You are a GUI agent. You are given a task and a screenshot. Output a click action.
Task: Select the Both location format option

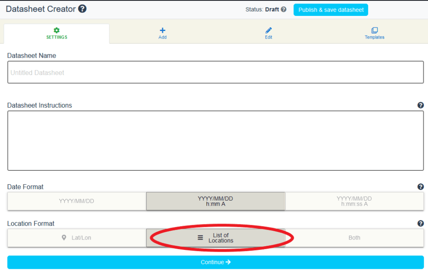point(354,238)
